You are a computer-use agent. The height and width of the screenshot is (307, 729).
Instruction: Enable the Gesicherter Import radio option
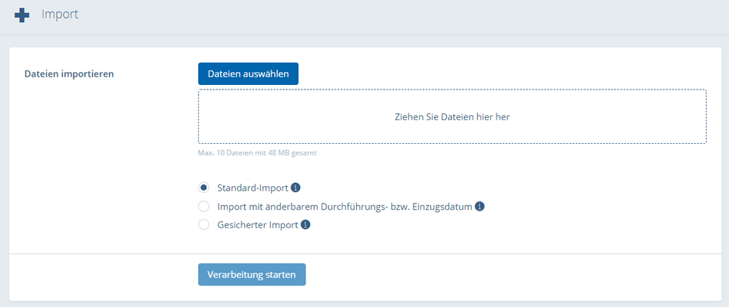[203, 225]
